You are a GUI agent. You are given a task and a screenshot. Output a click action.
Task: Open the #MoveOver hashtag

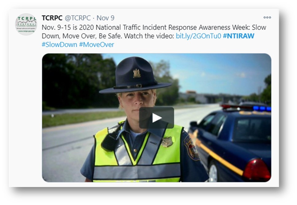click(97, 45)
